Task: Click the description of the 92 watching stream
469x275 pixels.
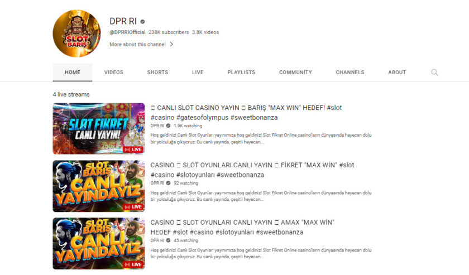Action: pyautogui.click(x=261, y=196)
